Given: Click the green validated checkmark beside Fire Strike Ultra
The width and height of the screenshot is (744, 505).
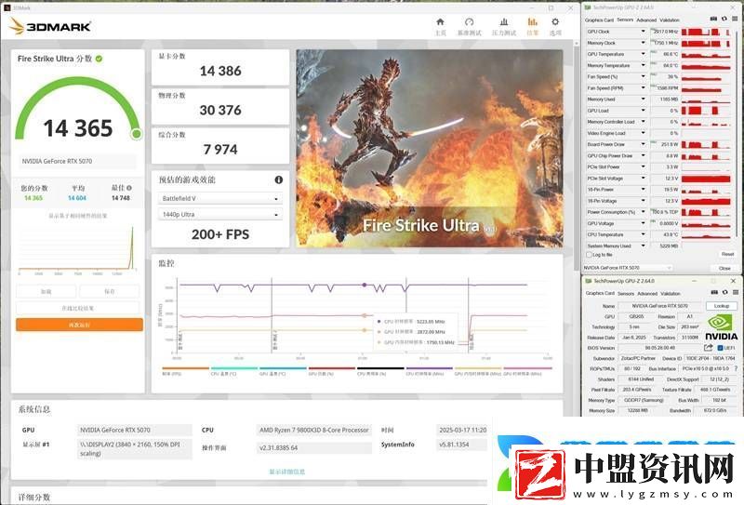Looking at the screenshot, I should tap(99, 59).
